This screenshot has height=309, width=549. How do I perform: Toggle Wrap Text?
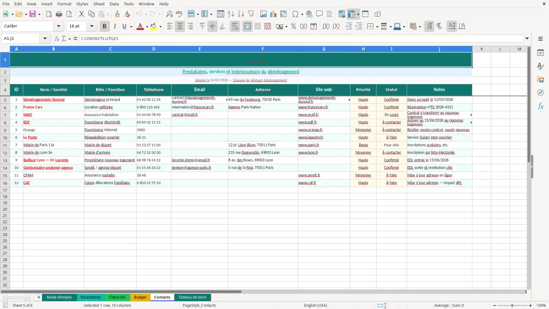tap(235, 27)
